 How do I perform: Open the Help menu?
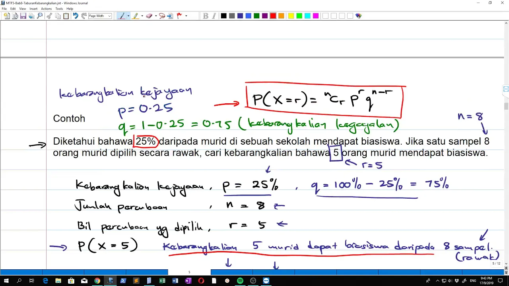point(70,9)
